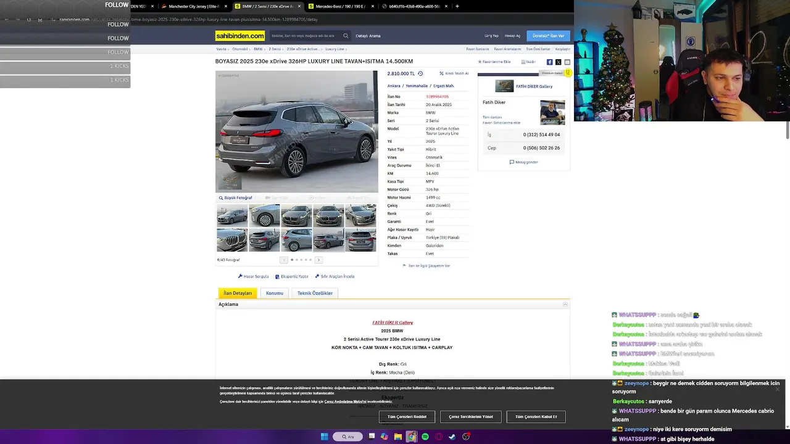
Task: Share listing on X icon
Action: click(558, 62)
